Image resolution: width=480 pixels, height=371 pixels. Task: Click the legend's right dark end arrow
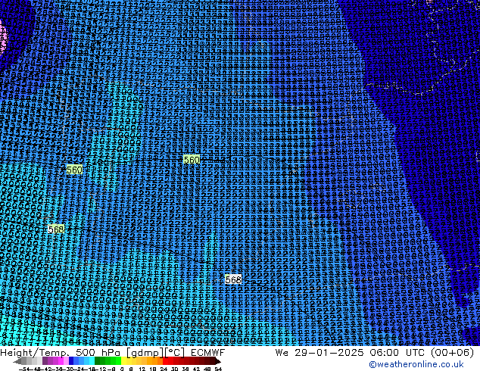(x=218, y=360)
